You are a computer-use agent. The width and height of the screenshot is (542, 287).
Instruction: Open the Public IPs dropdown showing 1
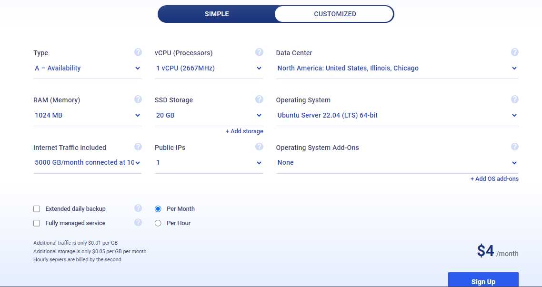point(209,163)
